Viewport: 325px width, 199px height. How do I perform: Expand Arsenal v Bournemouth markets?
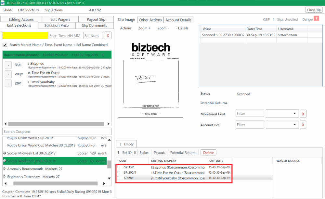point(4,168)
